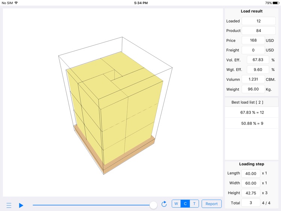Click the Height 42.75 field

(251, 193)
